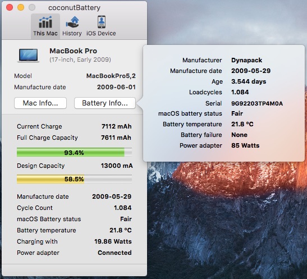Screen dimensions: 307x279
Task: Click the Battery temperature label in main window
Action: 47,230
